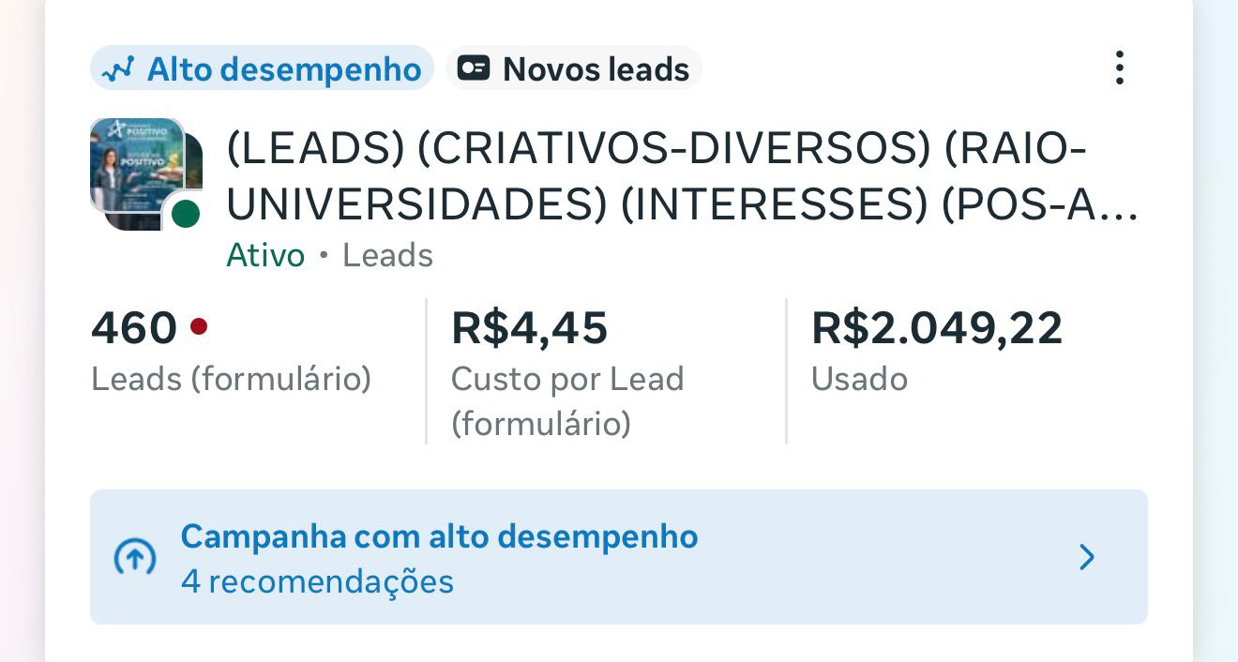Open the campaign creative thumbnail

(x=139, y=169)
